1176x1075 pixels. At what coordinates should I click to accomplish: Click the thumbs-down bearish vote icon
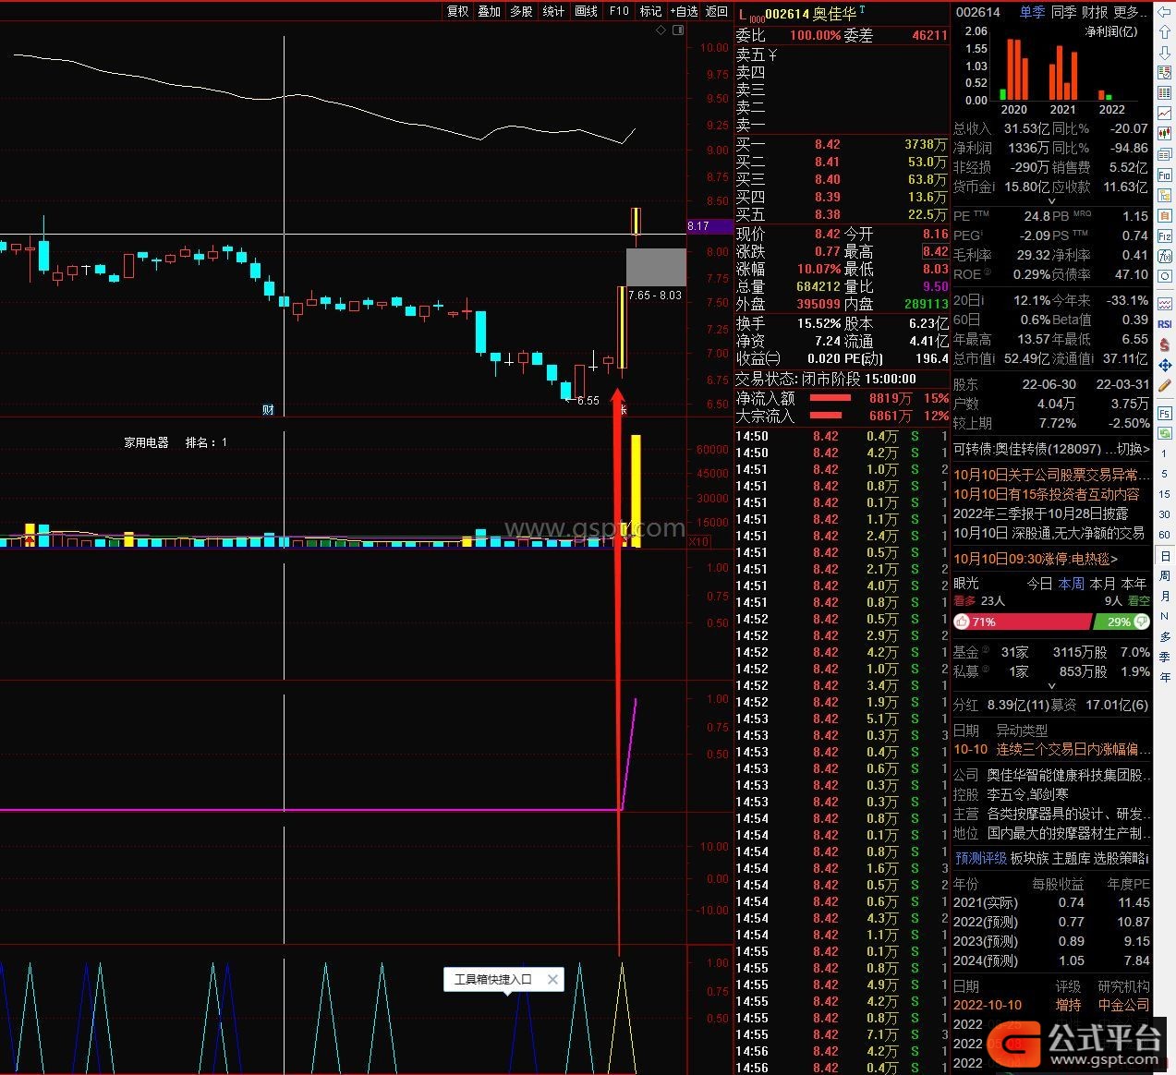(1142, 622)
